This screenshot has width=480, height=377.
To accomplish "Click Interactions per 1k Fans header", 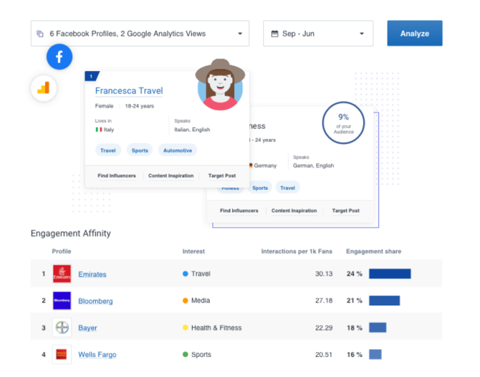I will point(297,252).
